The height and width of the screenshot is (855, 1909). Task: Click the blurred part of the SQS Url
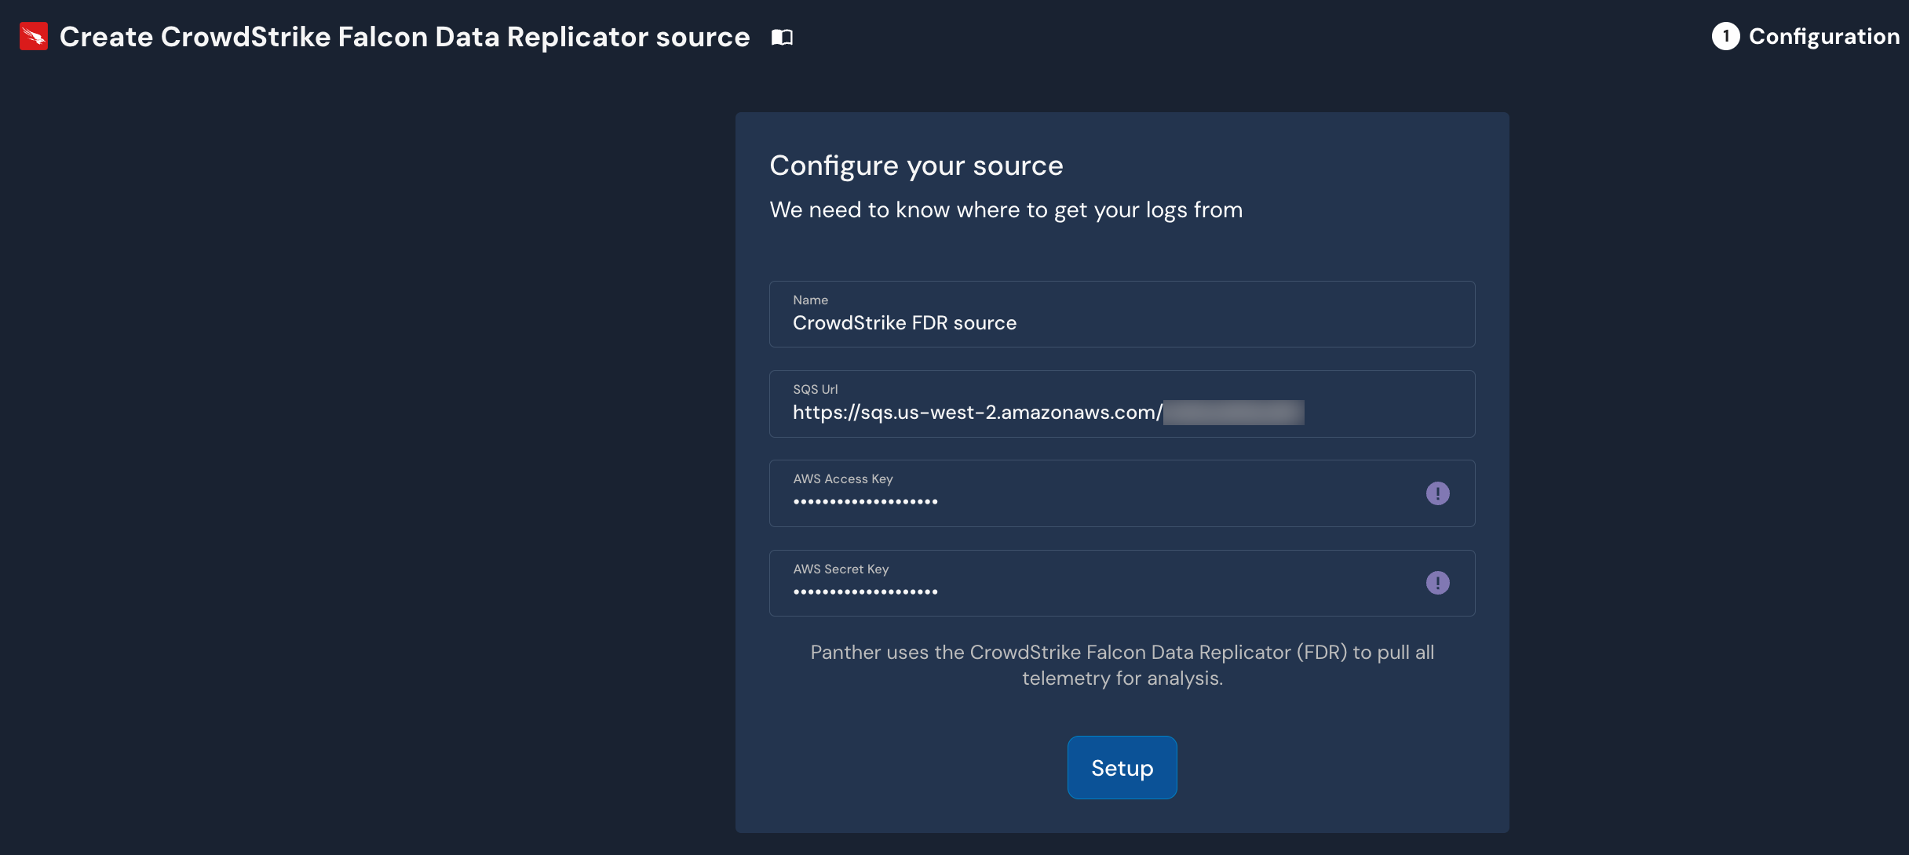(x=1232, y=413)
